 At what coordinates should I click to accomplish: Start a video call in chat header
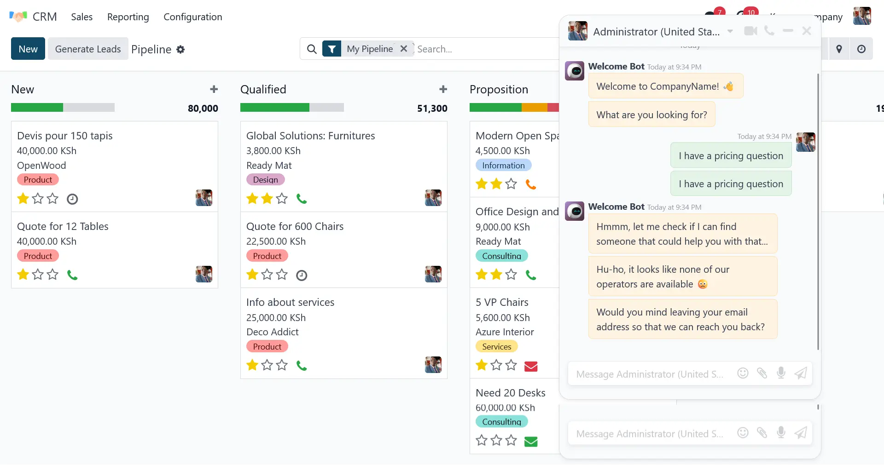click(750, 31)
